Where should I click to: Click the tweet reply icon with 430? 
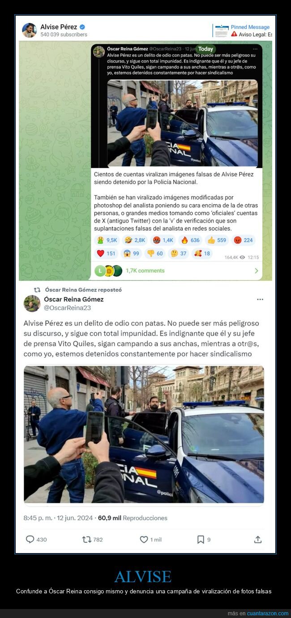pyautogui.click(x=30, y=540)
